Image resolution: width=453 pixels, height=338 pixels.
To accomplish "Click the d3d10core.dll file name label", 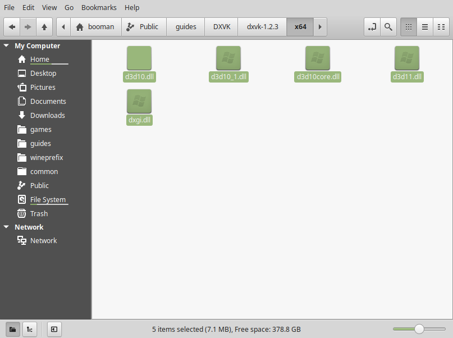I will point(318,77).
